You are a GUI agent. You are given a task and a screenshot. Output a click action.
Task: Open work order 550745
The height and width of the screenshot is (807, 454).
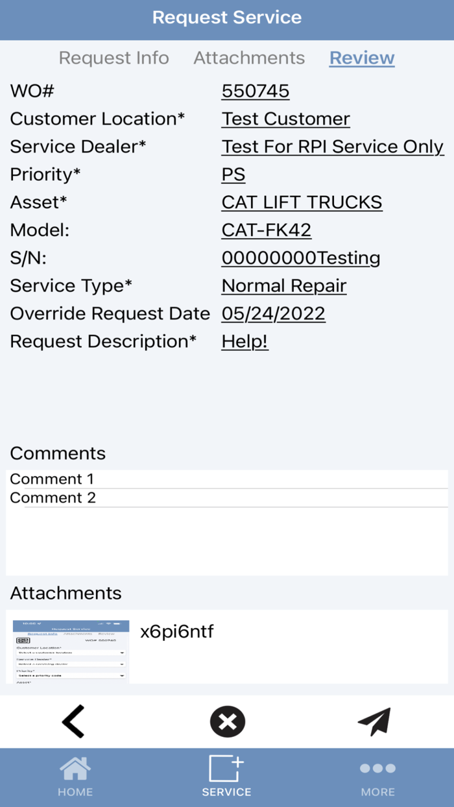coord(255,91)
